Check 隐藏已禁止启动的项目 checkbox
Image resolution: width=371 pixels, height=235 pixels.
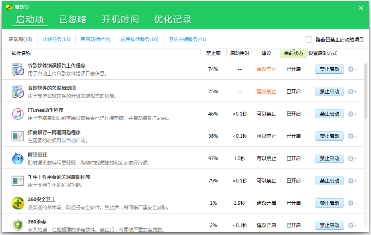(308, 39)
